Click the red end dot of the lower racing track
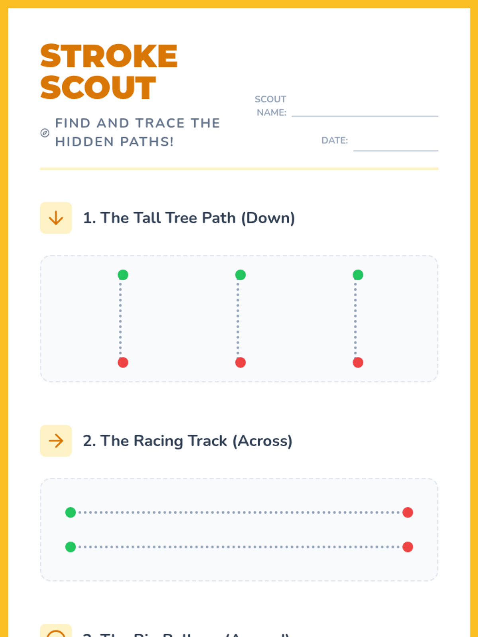Viewport: 478px width, 637px height. click(407, 547)
